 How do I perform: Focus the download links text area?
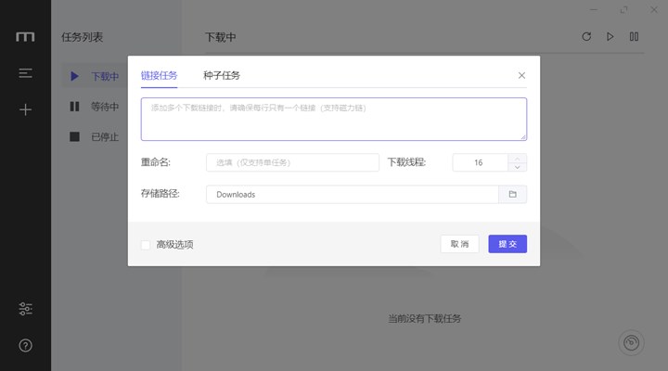334,120
